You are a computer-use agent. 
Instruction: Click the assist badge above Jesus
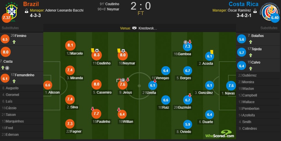point(123,80)
